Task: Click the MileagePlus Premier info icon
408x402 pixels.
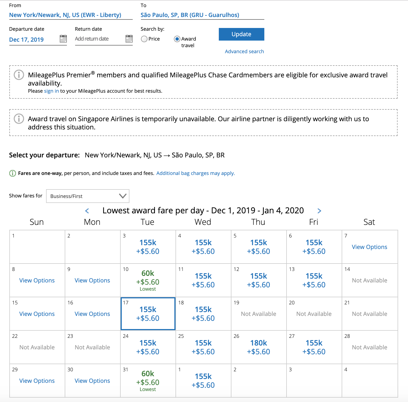Action: (19, 75)
